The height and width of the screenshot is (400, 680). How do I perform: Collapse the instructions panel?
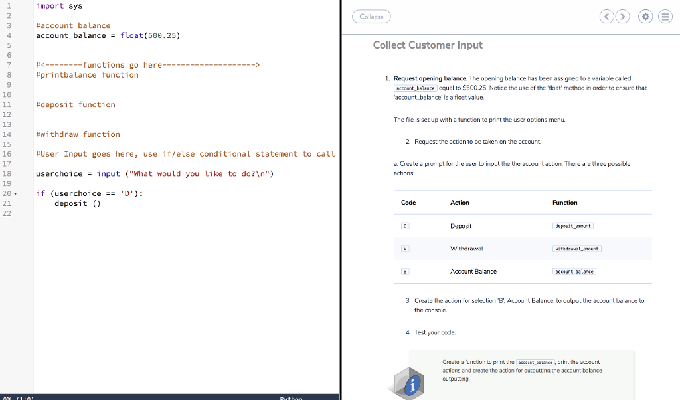[371, 17]
